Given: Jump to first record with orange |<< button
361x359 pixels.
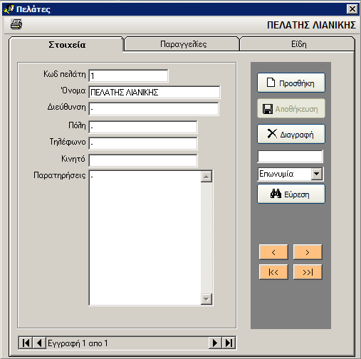Looking at the screenshot, I should tap(273, 272).
